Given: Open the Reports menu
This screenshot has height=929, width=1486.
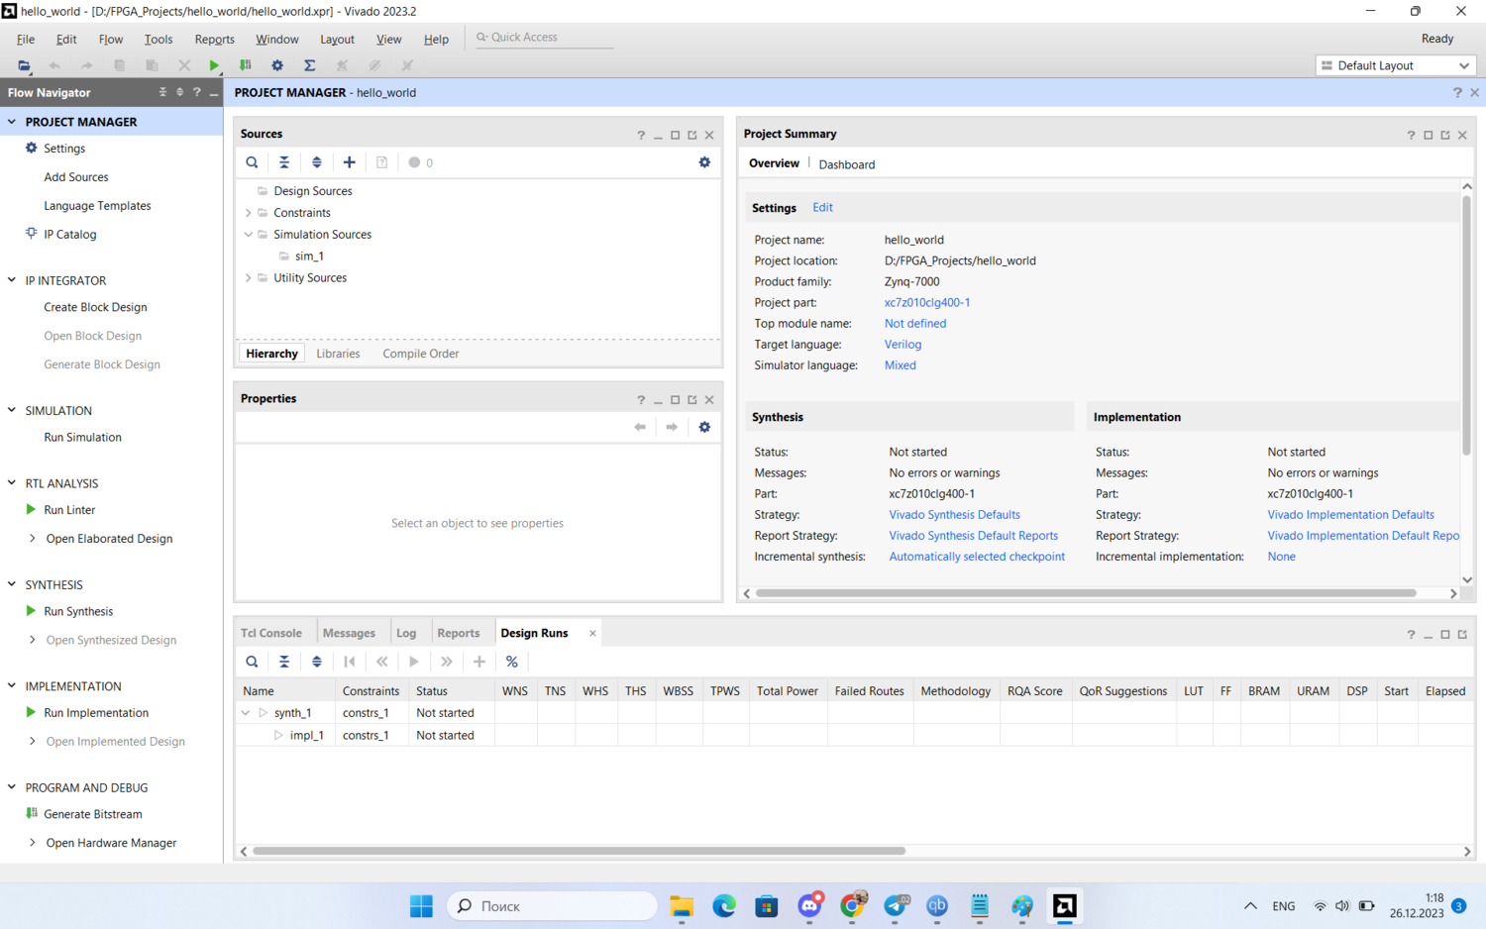Looking at the screenshot, I should [214, 40].
